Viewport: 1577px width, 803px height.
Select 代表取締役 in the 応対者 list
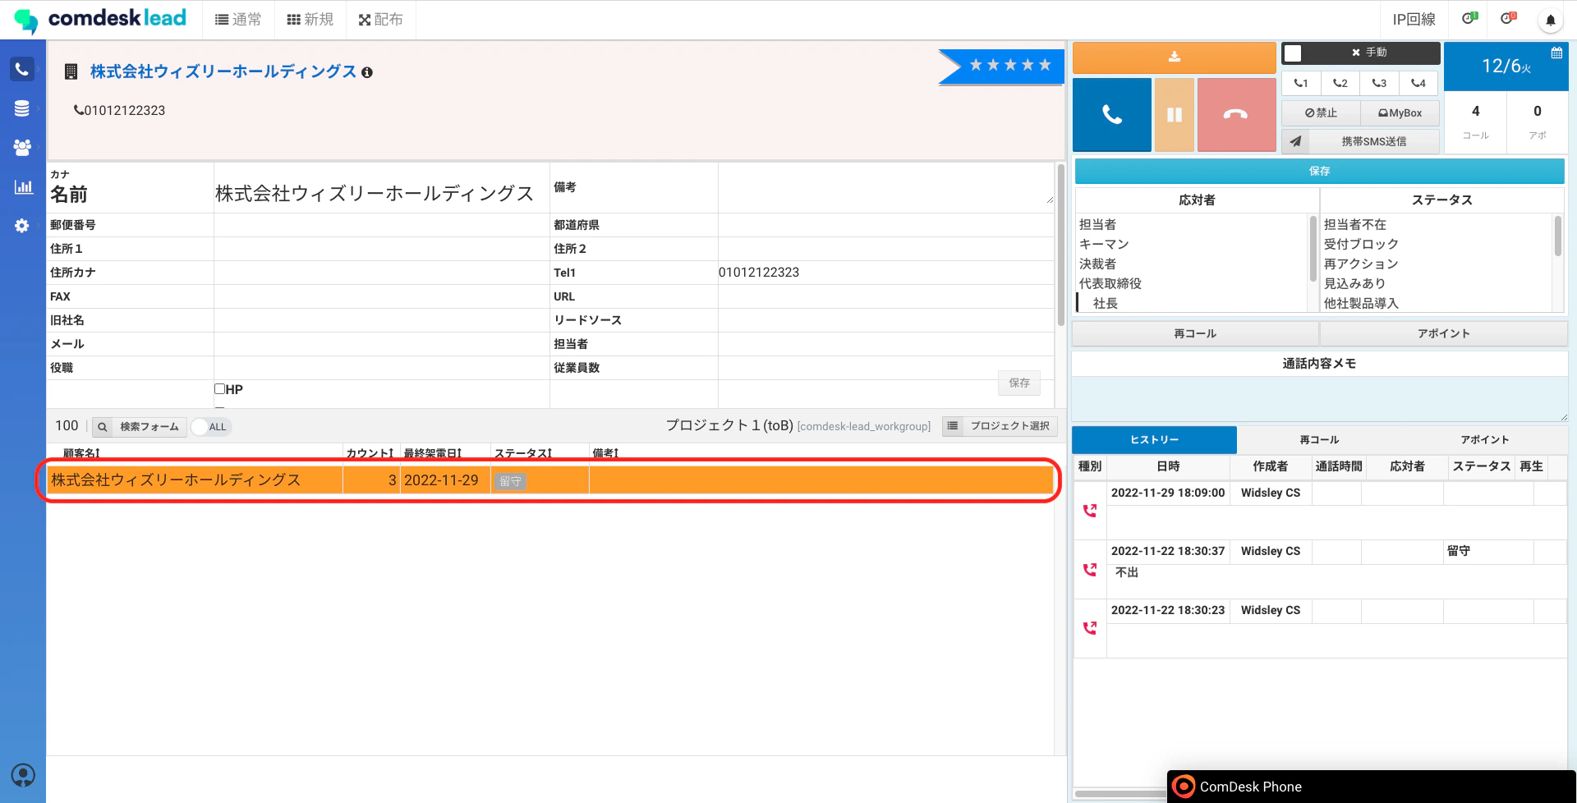point(1110,283)
